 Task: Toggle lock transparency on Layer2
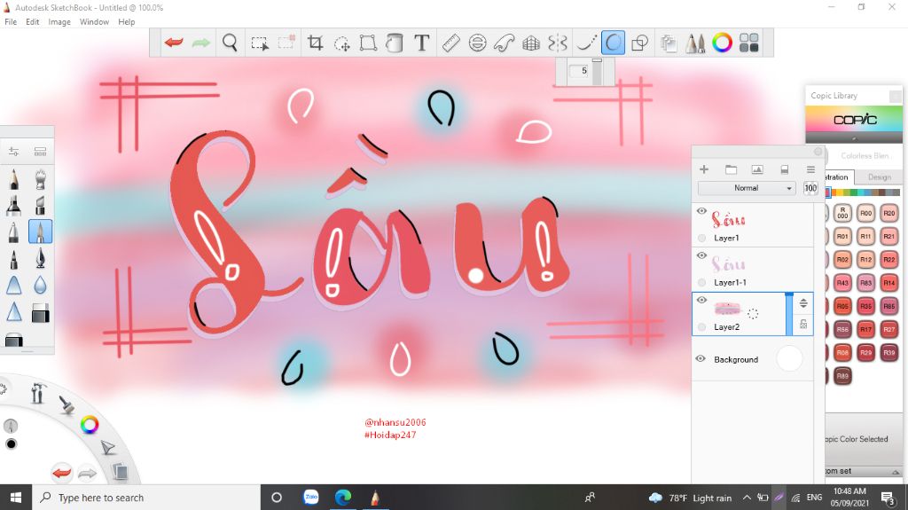[803, 325]
